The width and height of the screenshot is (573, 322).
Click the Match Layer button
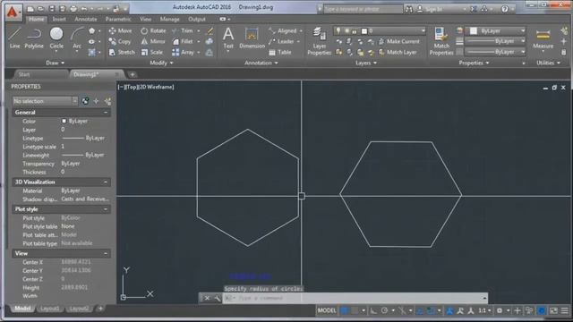[398, 53]
